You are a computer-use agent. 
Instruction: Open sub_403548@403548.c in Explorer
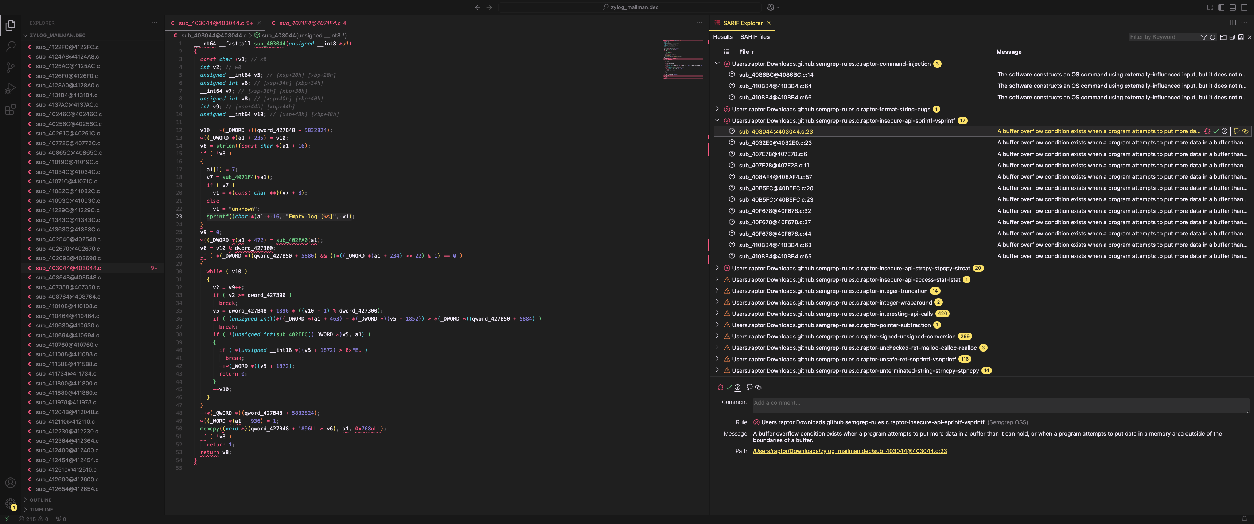(68, 278)
